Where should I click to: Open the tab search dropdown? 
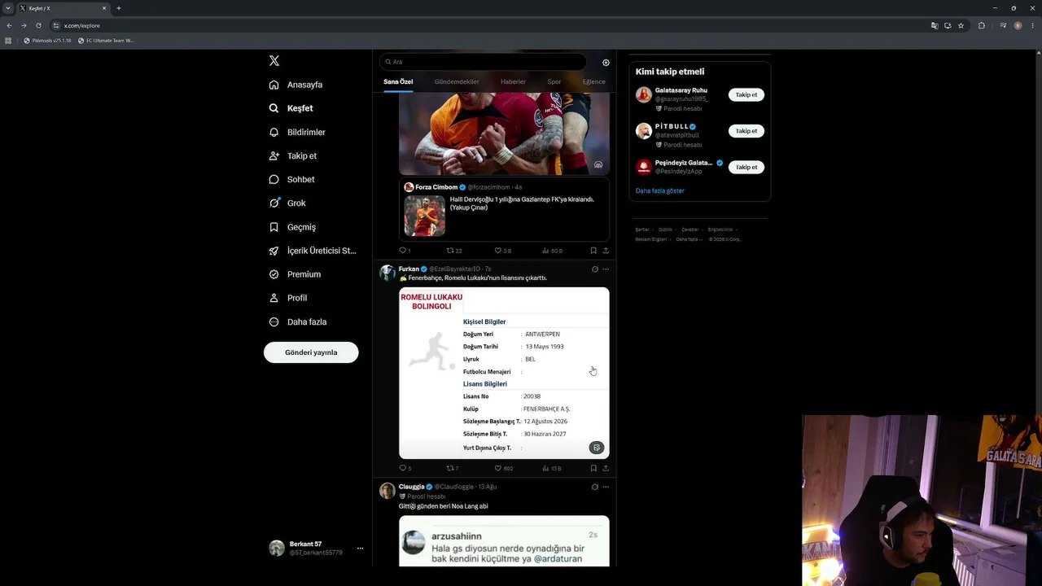tap(8, 8)
